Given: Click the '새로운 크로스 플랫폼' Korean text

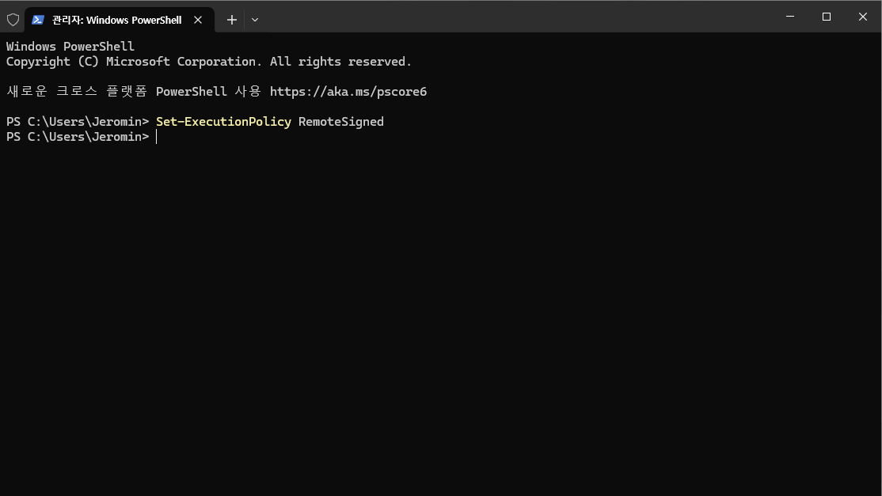Looking at the screenshot, I should click(77, 91).
